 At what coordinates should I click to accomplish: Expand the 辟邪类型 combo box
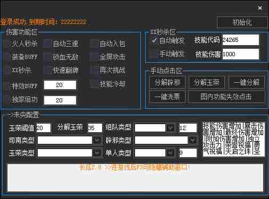point(192,140)
